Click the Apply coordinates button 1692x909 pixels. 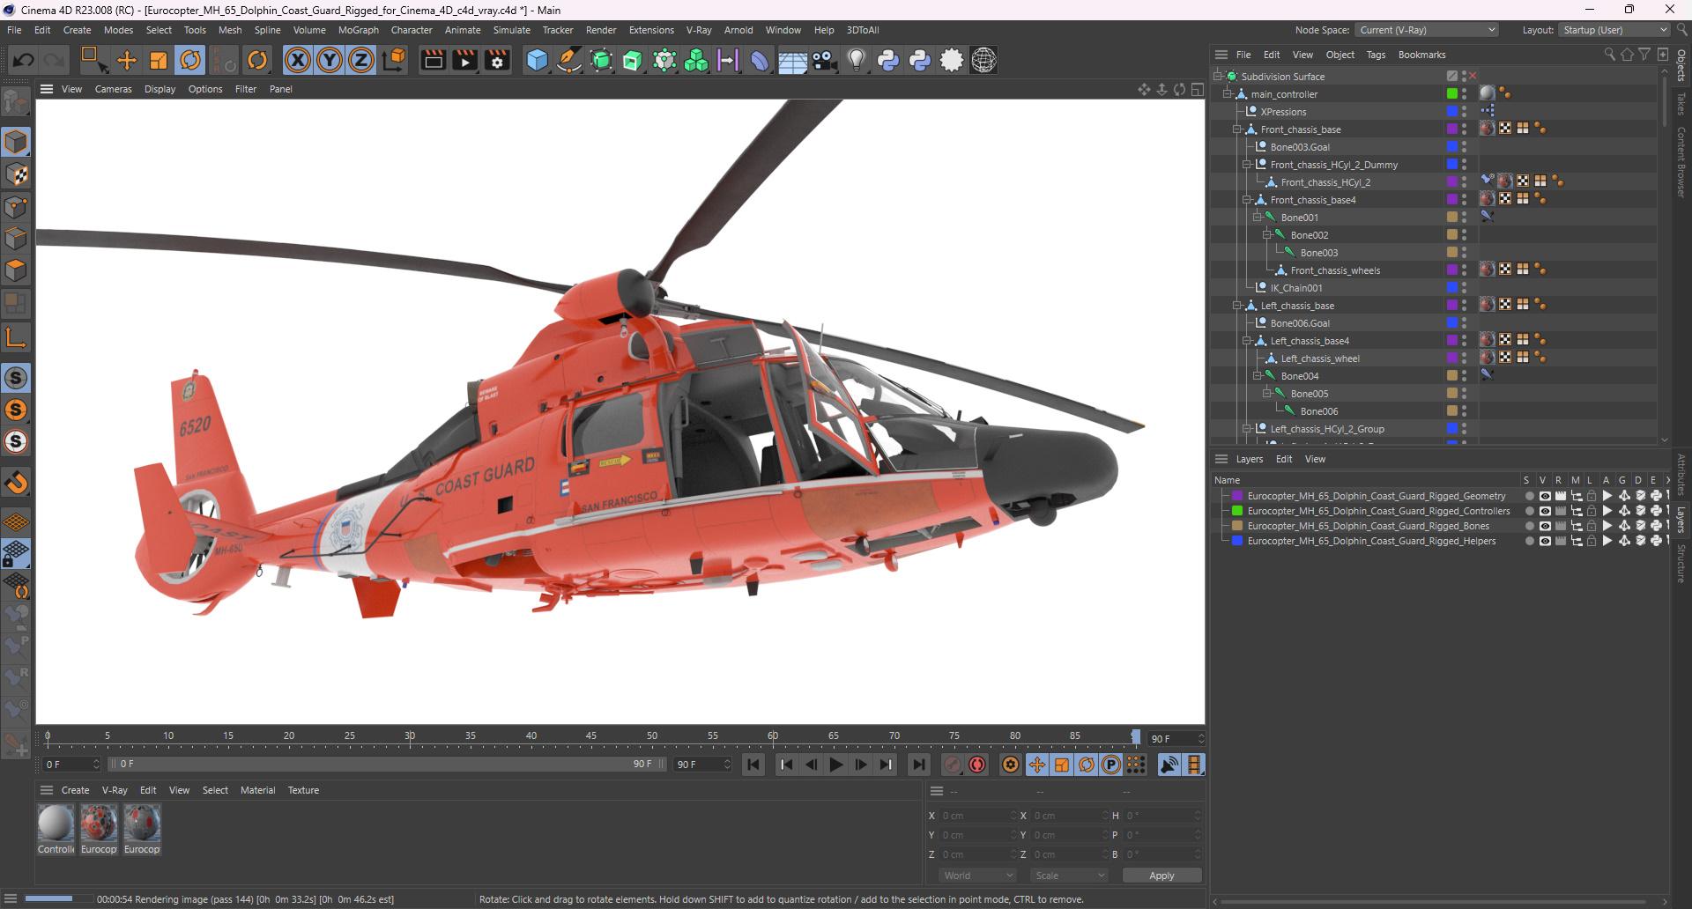[x=1161, y=876]
